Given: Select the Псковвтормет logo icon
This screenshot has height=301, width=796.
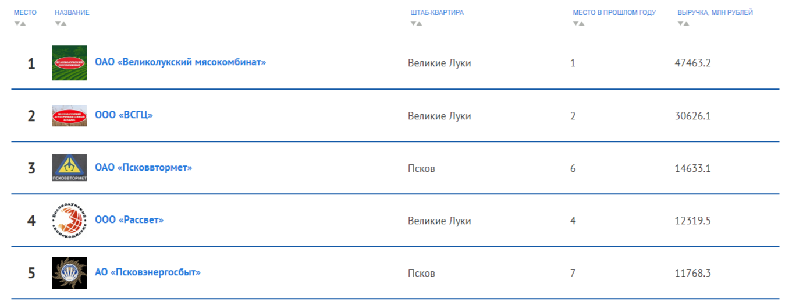Looking at the screenshot, I should pyautogui.click(x=69, y=168).
